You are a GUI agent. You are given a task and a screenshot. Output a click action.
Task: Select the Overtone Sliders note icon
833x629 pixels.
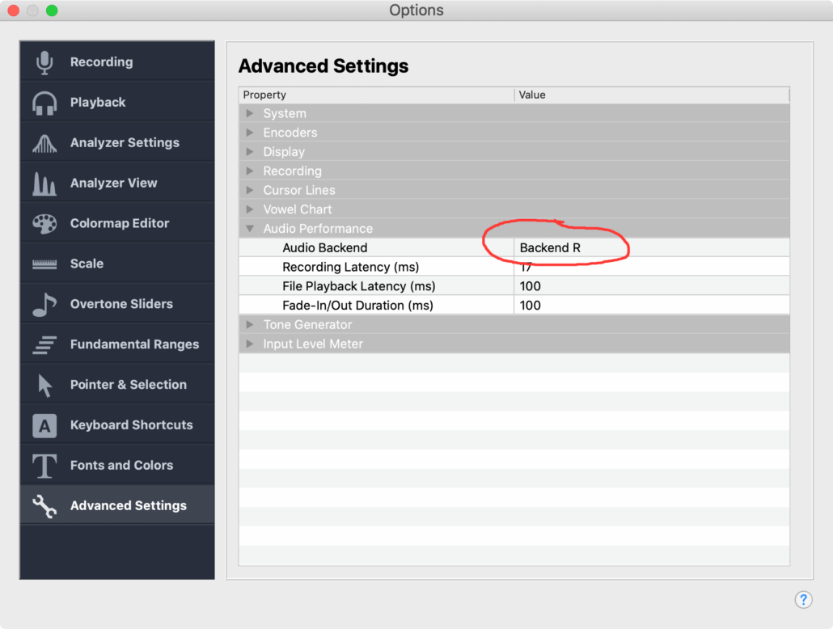pyautogui.click(x=44, y=303)
